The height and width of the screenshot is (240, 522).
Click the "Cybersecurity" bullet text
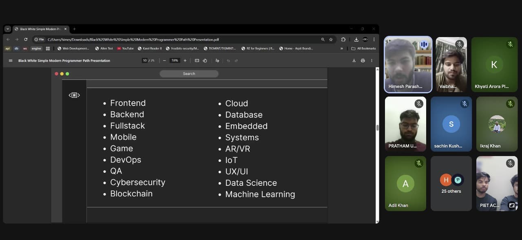coord(137,182)
